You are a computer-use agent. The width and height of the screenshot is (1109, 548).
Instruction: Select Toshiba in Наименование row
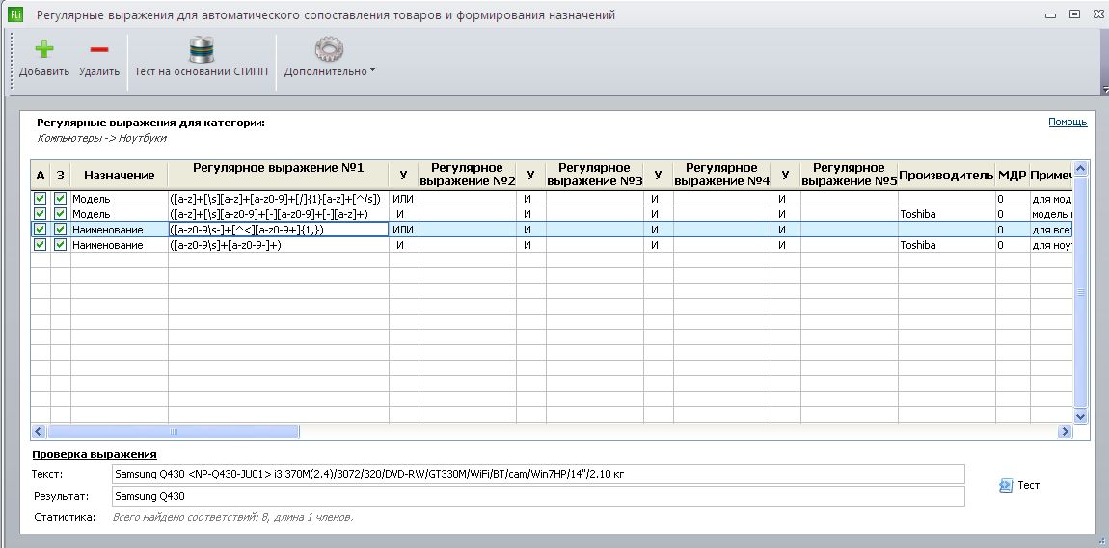tap(946, 245)
